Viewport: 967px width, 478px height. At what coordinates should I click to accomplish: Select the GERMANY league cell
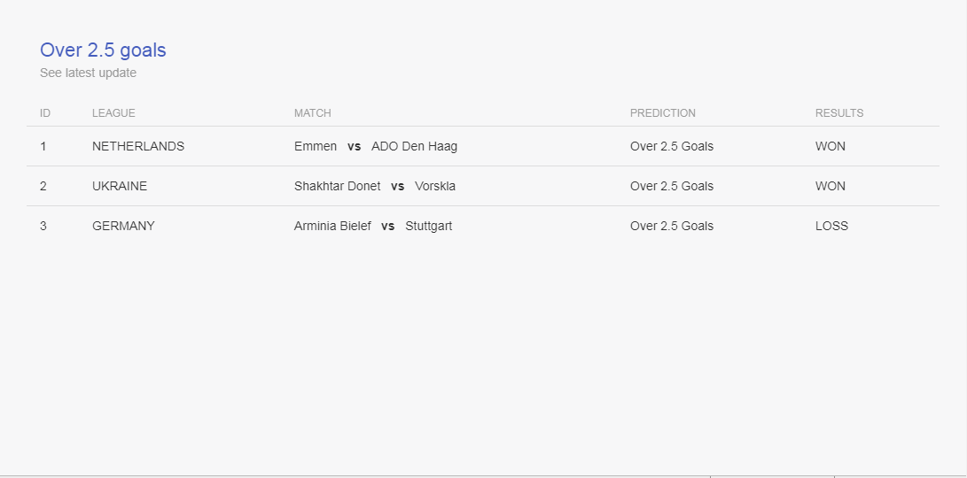pos(123,226)
